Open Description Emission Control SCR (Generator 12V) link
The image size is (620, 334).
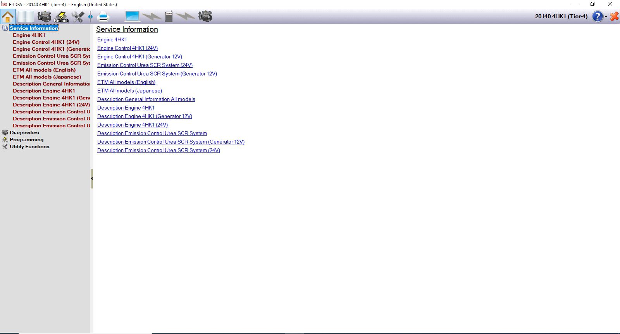click(171, 142)
